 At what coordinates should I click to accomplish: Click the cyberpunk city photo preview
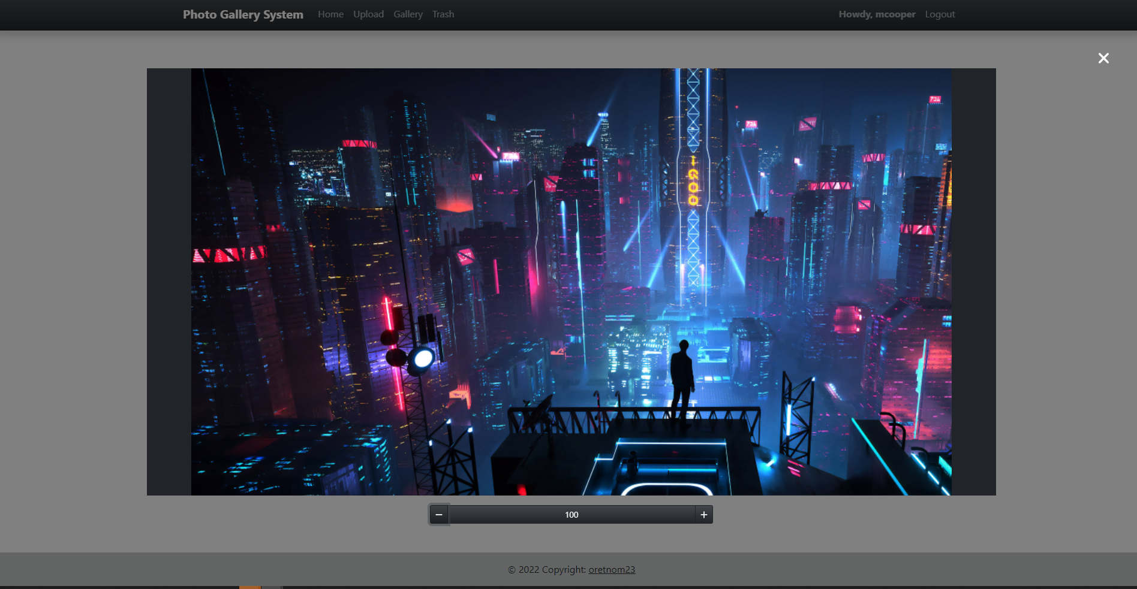[x=571, y=282]
